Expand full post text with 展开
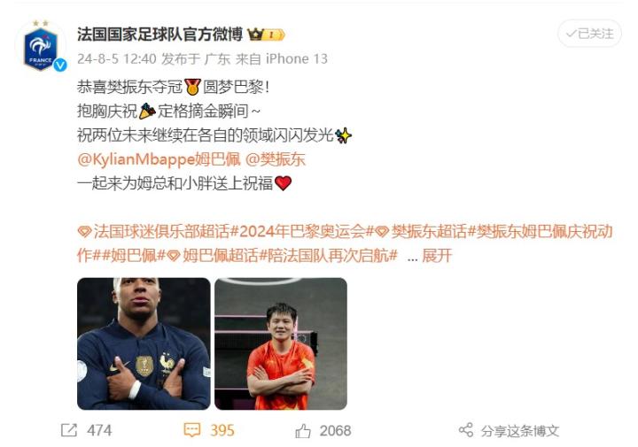The width and height of the screenshot is (638, 447). (x=437, y=256)
